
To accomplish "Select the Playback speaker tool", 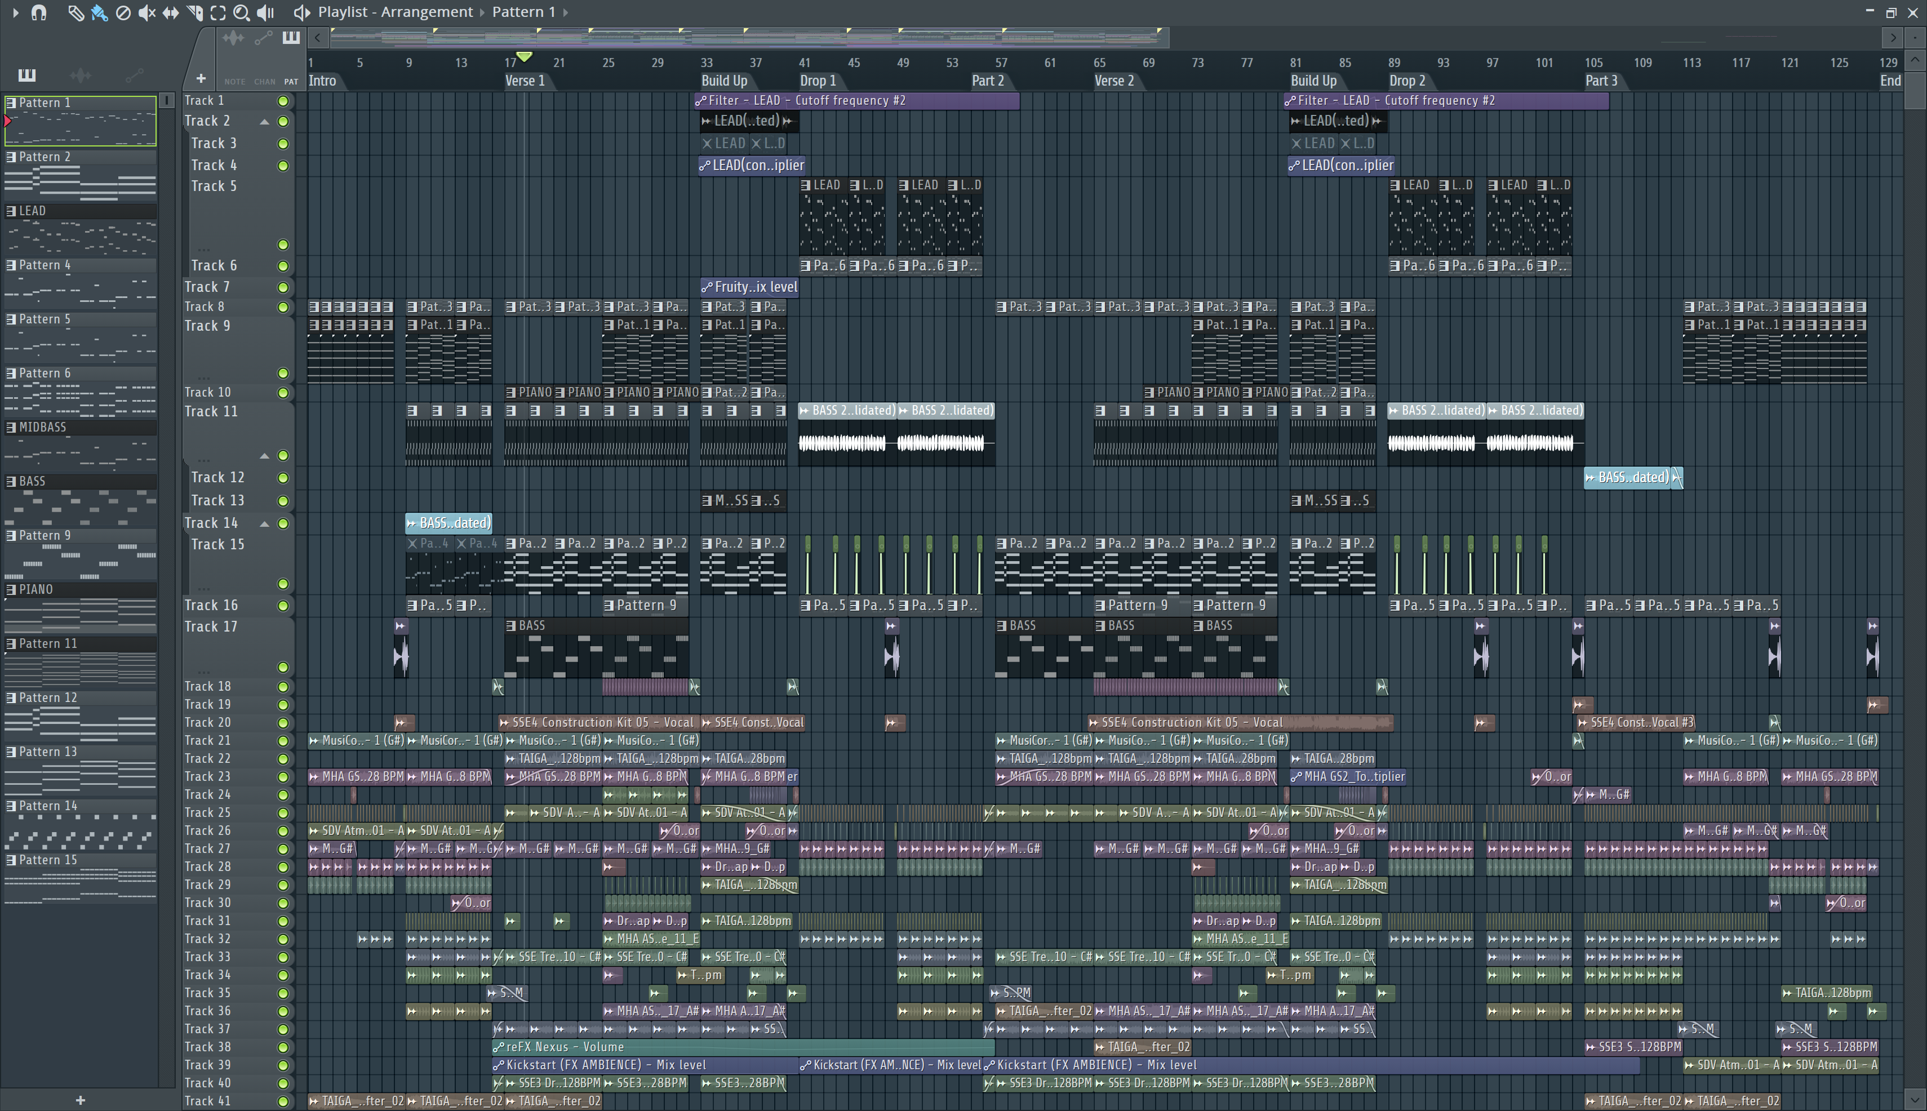I will pyautogui.click(x=265, y=12).
